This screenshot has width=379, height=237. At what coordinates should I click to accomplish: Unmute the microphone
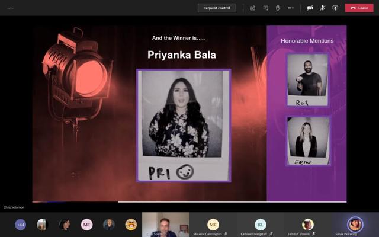click(x=323, y=8)
